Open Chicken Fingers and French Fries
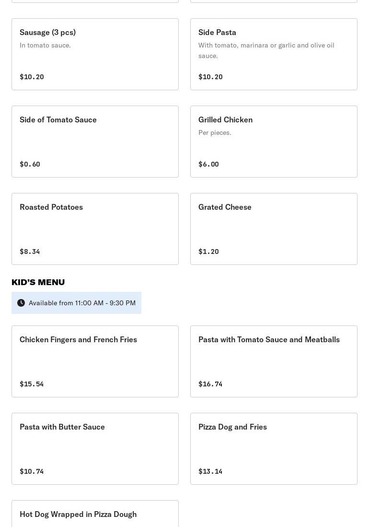369x527 pixels. (95, 361)
